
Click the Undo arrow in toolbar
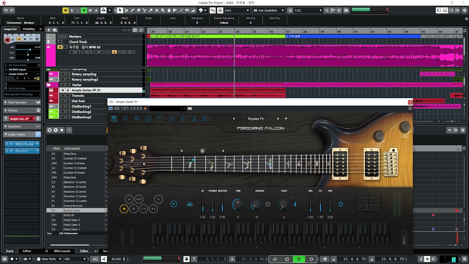coord(6,10)
